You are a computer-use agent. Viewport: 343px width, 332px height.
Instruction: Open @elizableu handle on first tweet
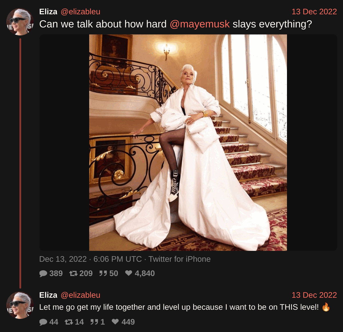point(80,12)
